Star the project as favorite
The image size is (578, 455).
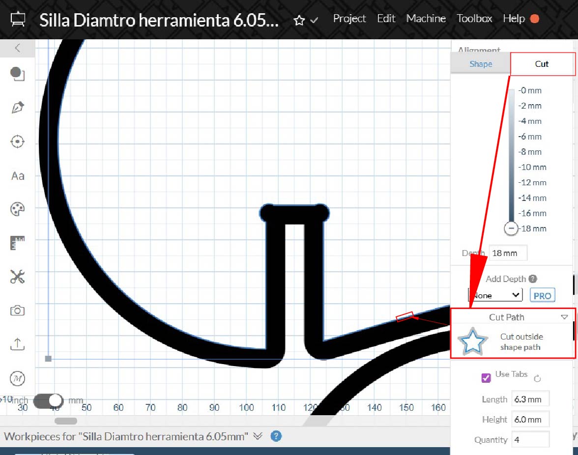pyautogui.click(x=299, y=20)
